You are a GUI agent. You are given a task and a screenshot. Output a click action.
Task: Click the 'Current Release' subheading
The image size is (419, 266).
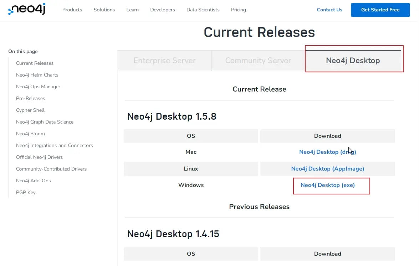(259, 89)
